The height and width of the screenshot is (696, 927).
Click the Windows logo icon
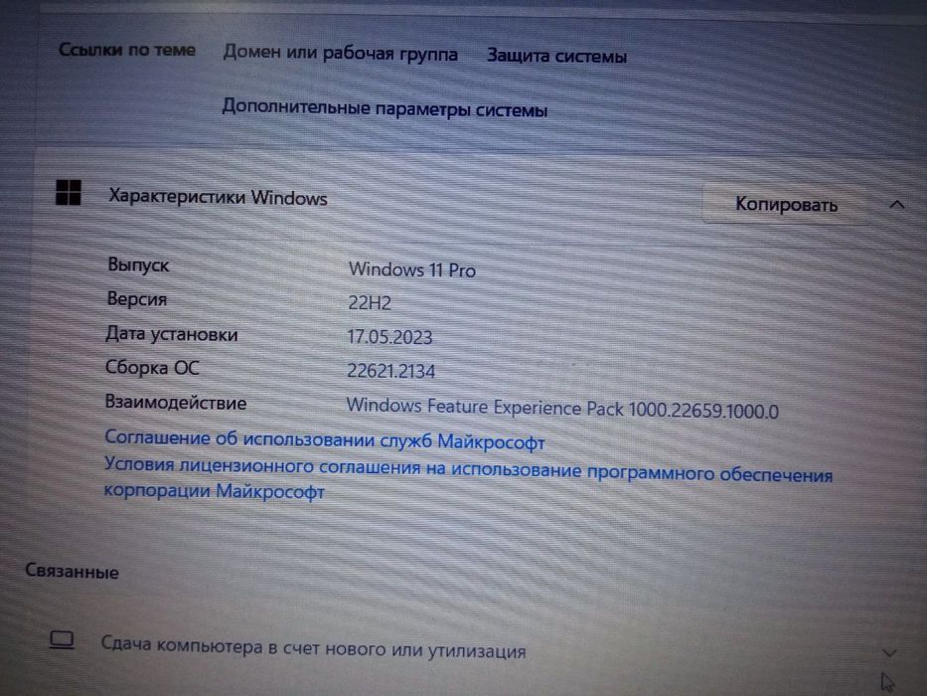[68, 192]
